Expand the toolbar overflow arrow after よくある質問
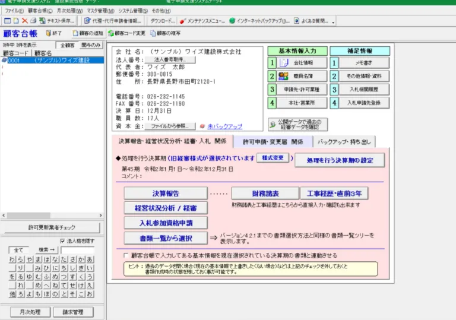The width and height of the screenshot is (456, 320). [334, 22]
